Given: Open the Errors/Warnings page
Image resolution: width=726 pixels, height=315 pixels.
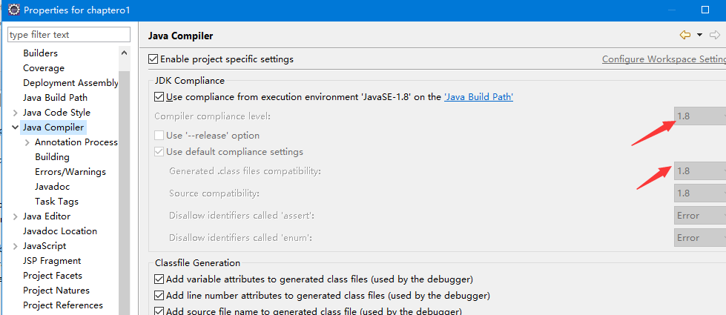Looking at the screenshot, I should click(x=70, y=172).
